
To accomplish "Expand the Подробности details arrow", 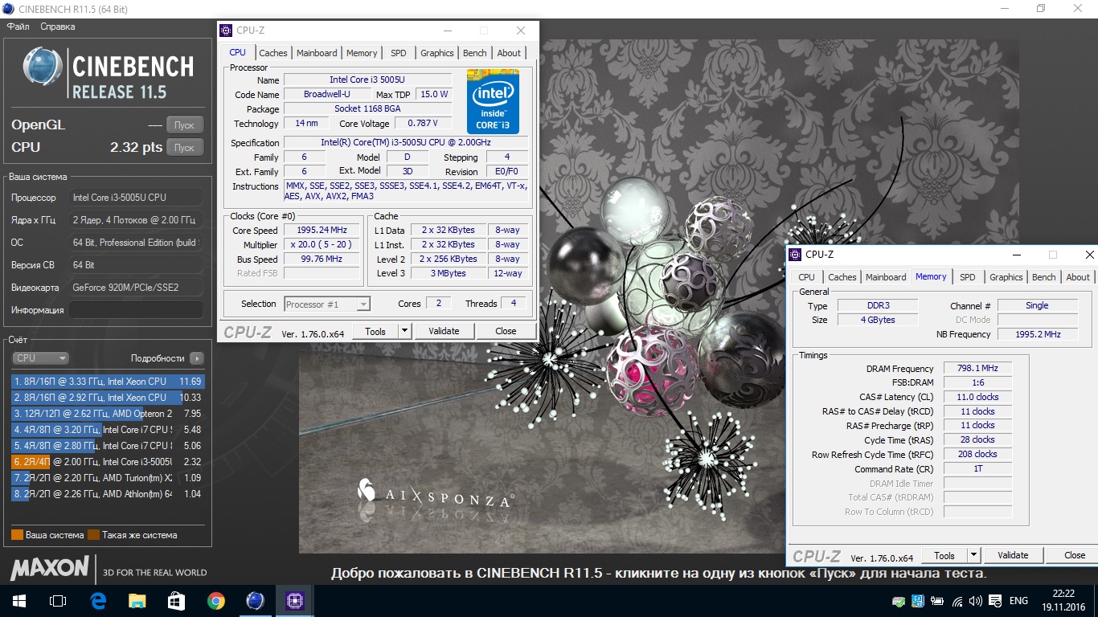I will [x=197, y=358].
